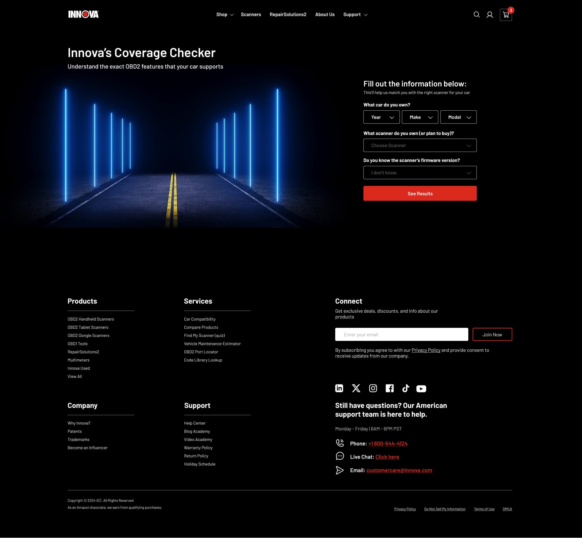582x538 pixels.
Task: Expand the Shop menu
Action: (x=225, y=15)
